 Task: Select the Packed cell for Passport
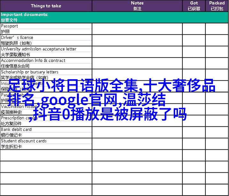(217, 29)
